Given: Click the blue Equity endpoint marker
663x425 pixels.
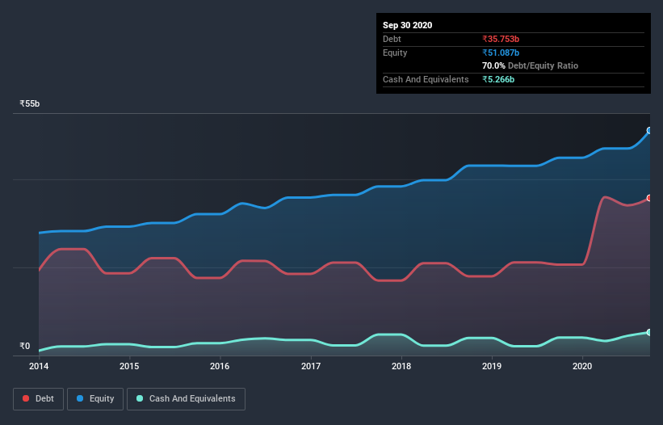Looking at the screenshot, I should tap(649, 131).
